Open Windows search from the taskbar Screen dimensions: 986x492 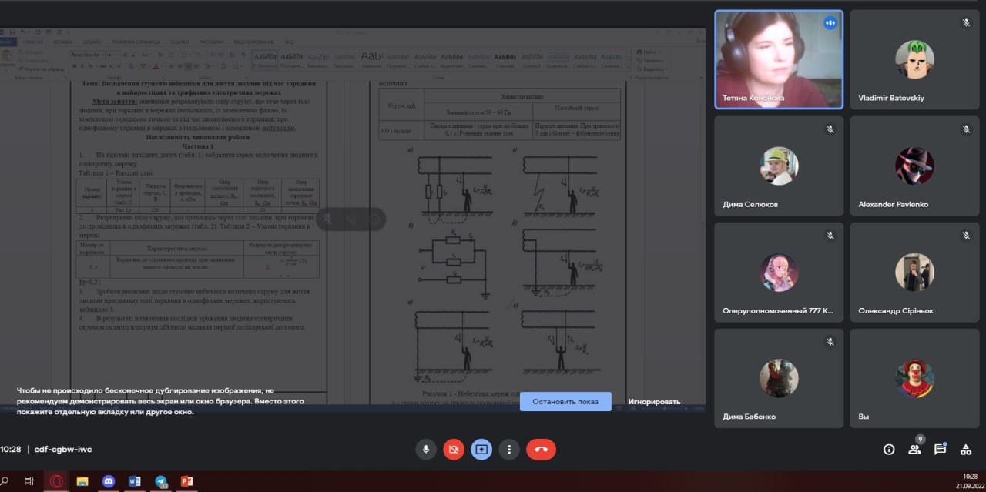pyautogui.click(x=4, y=481)
